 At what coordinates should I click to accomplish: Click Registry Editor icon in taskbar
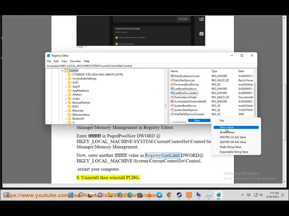click(x=219, y=195)
